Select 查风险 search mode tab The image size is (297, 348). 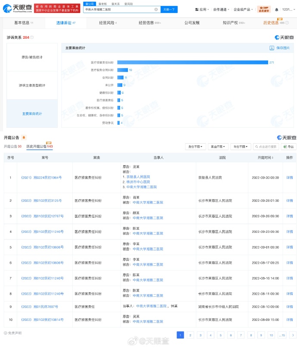coord(128,4)
